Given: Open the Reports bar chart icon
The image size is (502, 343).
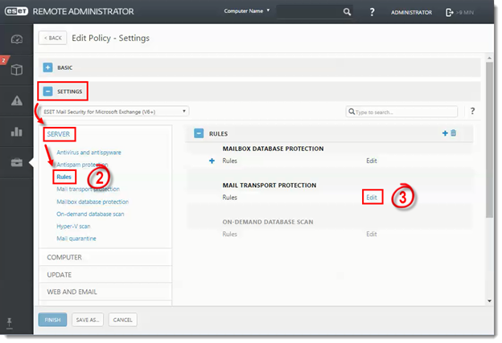Looking at the screenshot, I should [x=17, y=132].
